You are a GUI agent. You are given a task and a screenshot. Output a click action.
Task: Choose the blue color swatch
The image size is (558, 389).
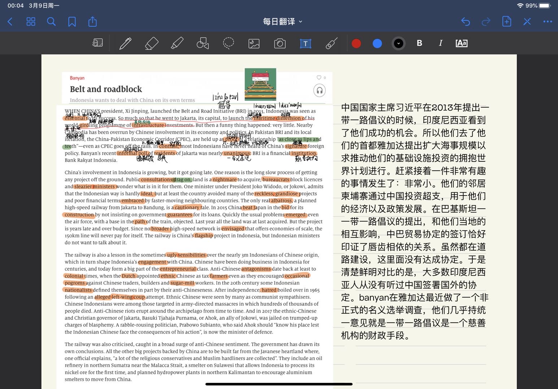(377, 44)
